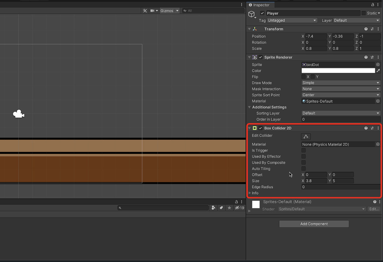The width and height of the screenshot is (383, 262).
Task: Expand the collider Info section
Action: click(x=250, y=193)
